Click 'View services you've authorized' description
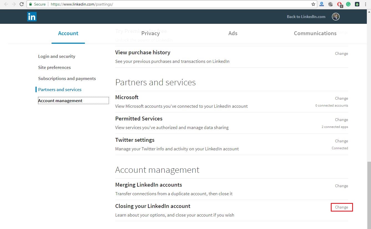 point(172,128)
